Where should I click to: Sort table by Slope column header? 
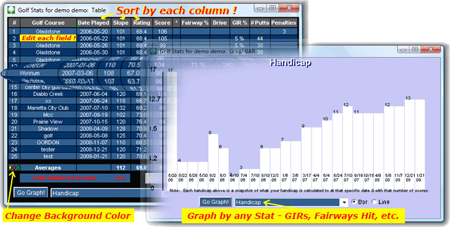[x=121, y=23]
